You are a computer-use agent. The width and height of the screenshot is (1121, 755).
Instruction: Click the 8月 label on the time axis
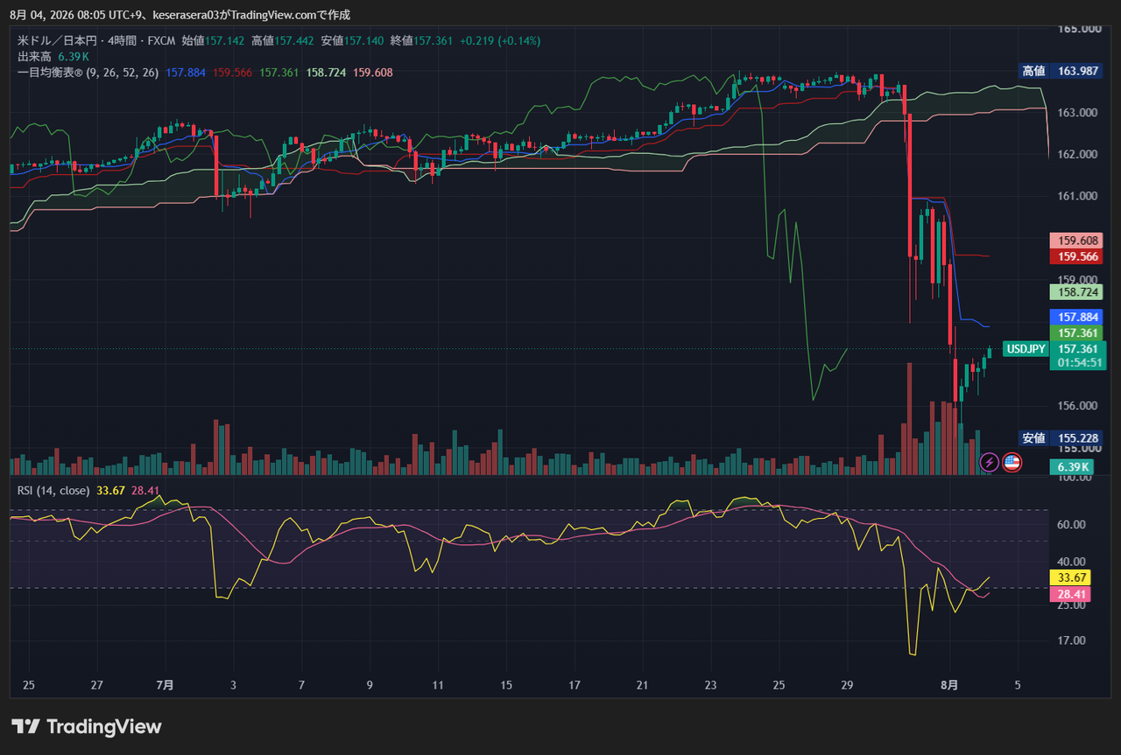pos(951,684)
